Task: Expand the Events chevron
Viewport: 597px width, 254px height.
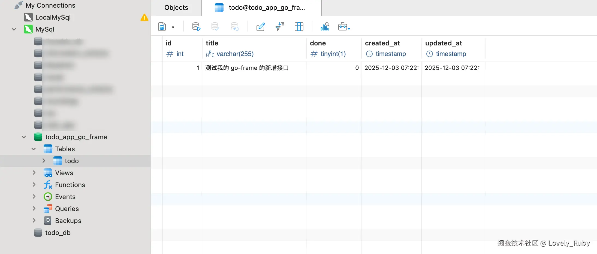Action: 34,197
